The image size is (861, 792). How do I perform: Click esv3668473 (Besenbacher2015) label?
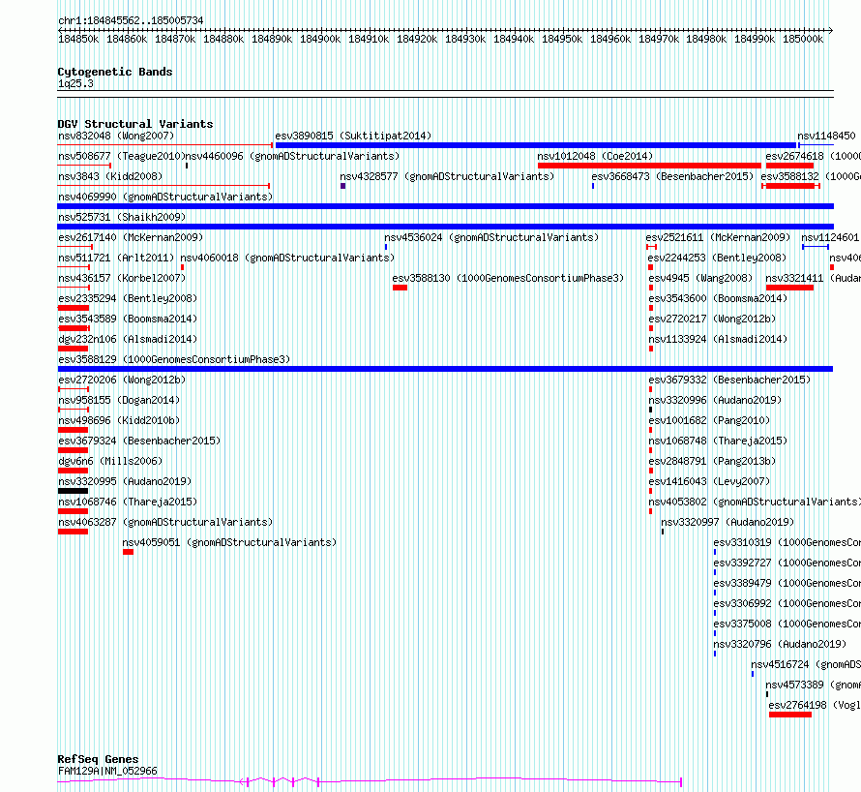click(672, 176)
